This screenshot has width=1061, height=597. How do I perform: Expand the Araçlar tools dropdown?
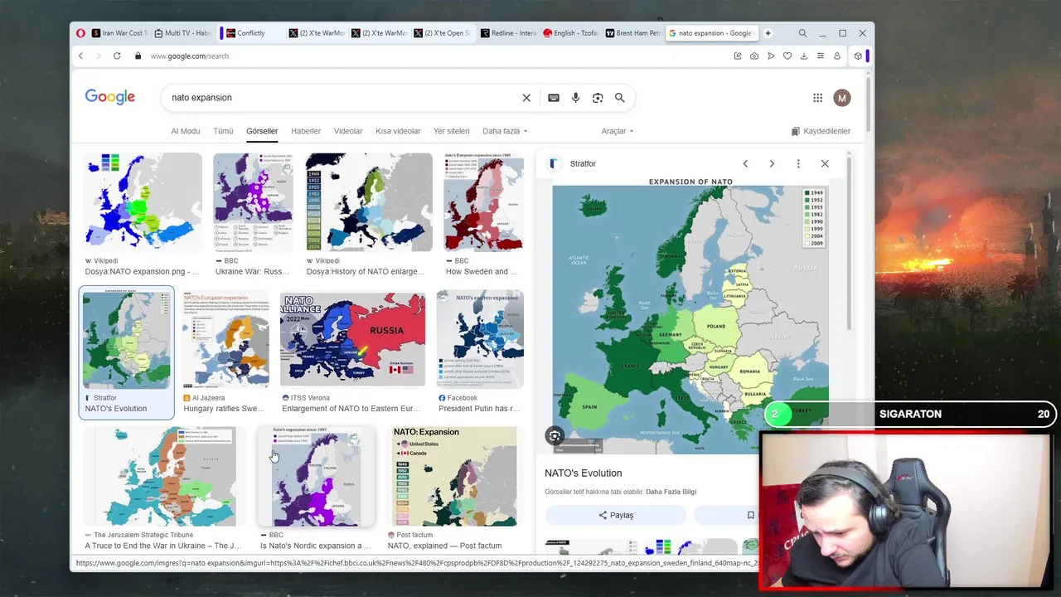point(618,131)
